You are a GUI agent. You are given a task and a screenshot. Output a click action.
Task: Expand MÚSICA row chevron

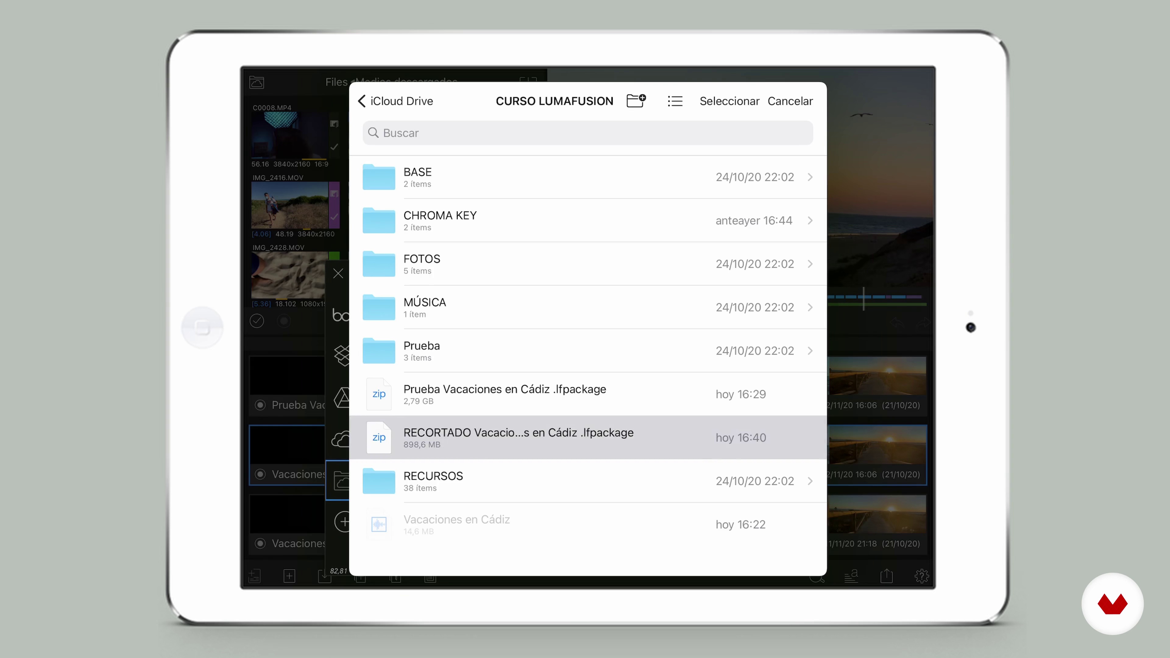tap(810, 307)
